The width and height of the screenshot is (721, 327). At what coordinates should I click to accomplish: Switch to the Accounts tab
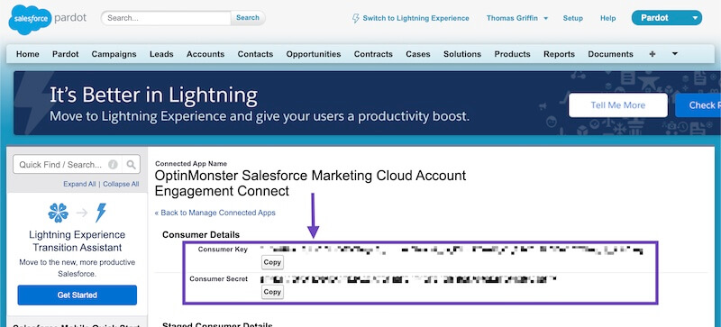(205, 54)
